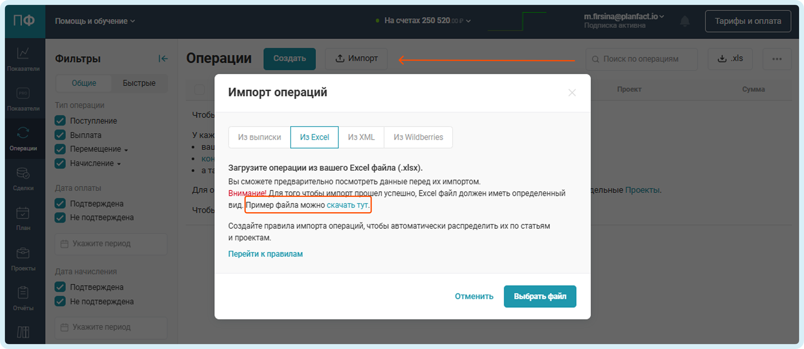Click the notifications bell icon
This screenshot has width=804, height=349.
(x=685, y=21)
